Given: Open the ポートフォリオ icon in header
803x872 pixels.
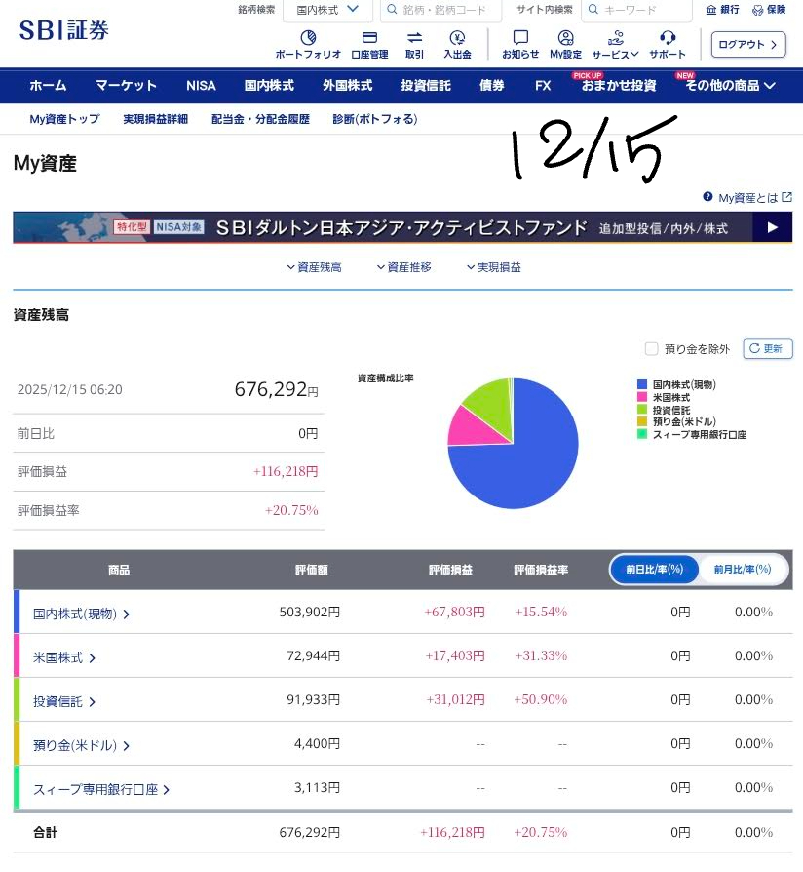Looking at the screenshot, I should (308, 39).
